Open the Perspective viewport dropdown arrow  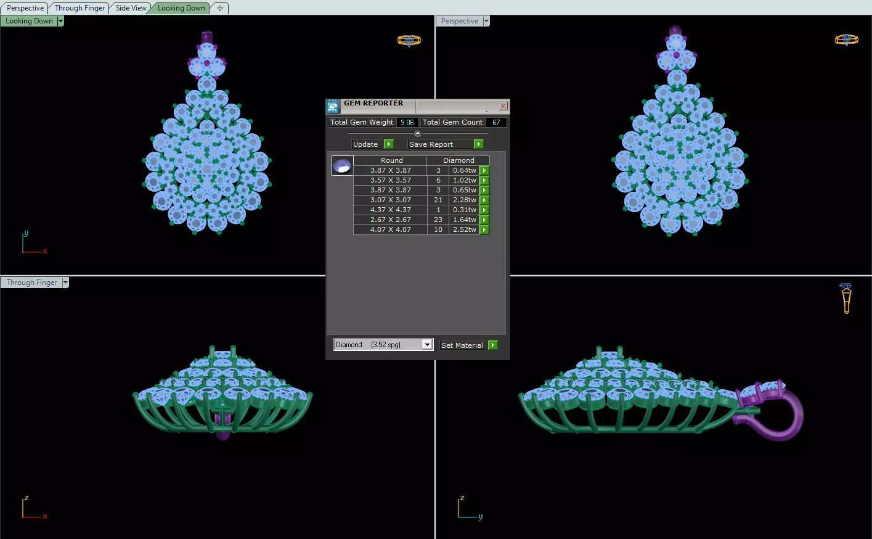486,21
